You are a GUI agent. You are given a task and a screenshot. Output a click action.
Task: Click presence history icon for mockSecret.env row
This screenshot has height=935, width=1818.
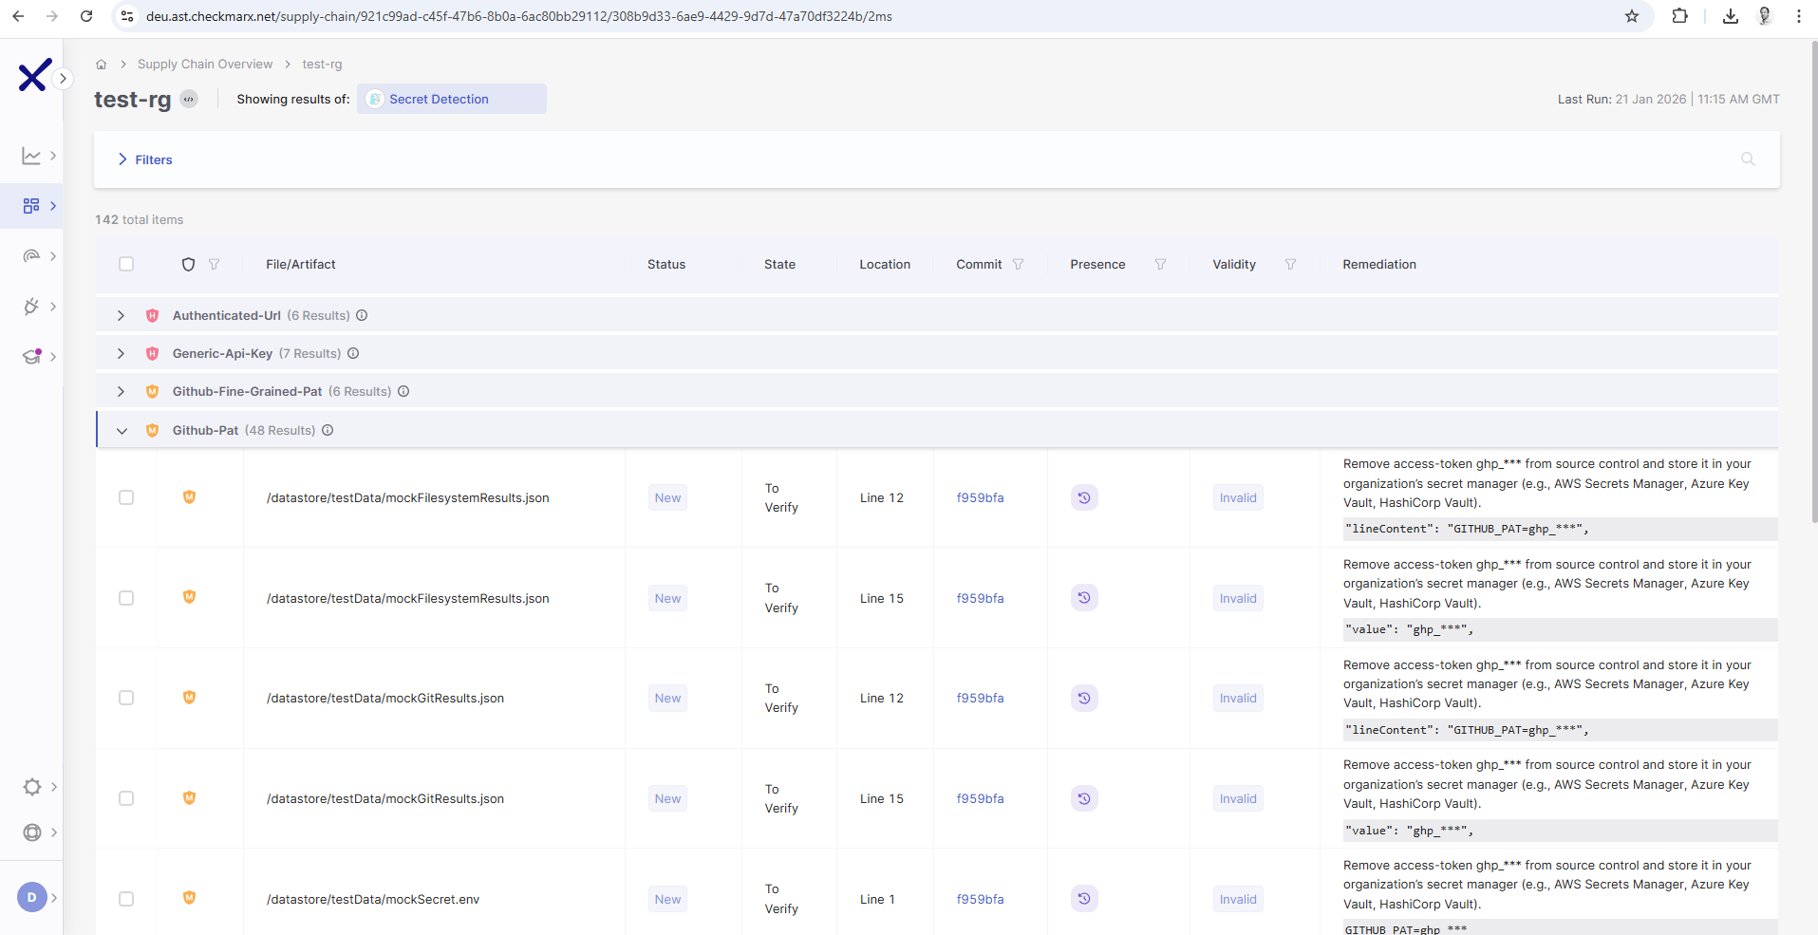click(1084, 899)
